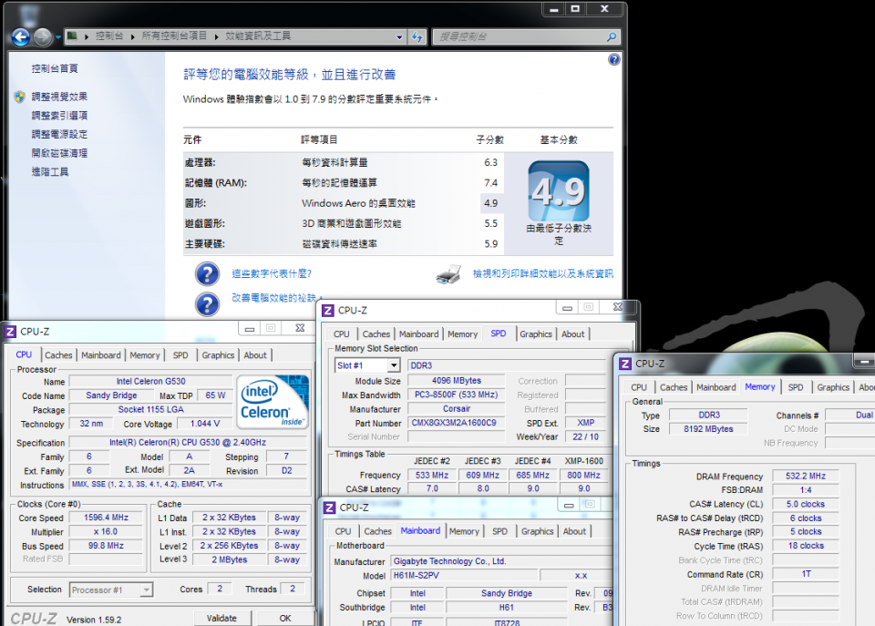Screen dimensions: 875x626
Task: Open the Slot #1 memory slot dropdown
Action: [x=392, y=364]
